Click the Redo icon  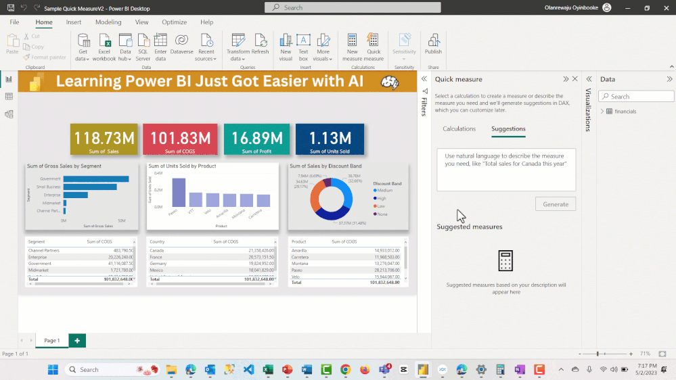pos(37,7)
